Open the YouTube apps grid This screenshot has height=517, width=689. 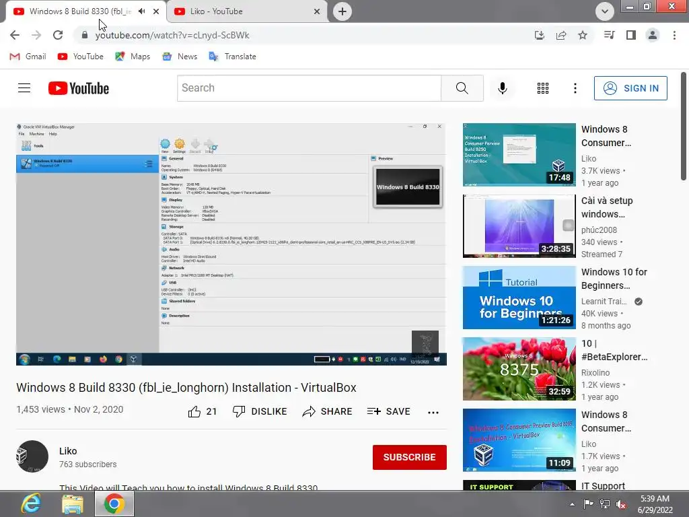pyautogui.click(x=543, y=88)
